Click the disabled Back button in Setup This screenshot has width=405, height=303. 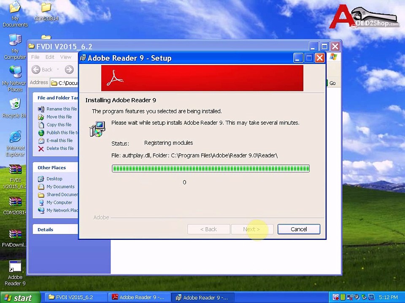click(x=208, y=229)
